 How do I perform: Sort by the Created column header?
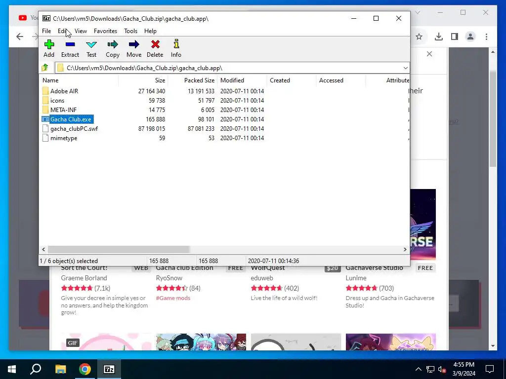(x=292, y=80)
